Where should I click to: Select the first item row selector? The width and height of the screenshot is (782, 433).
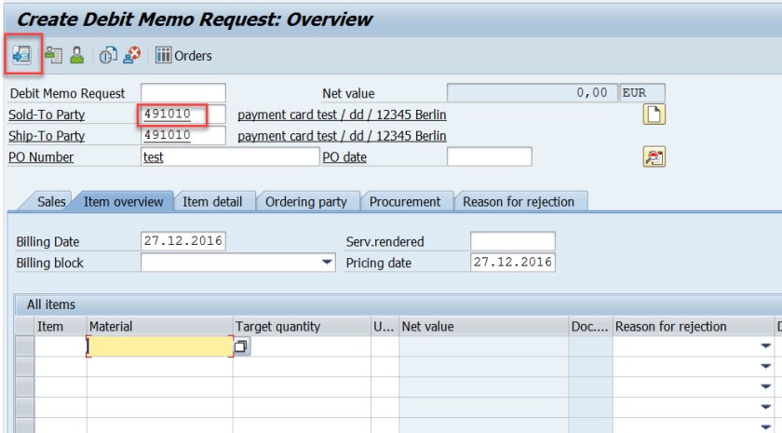[x=25, y=346]
